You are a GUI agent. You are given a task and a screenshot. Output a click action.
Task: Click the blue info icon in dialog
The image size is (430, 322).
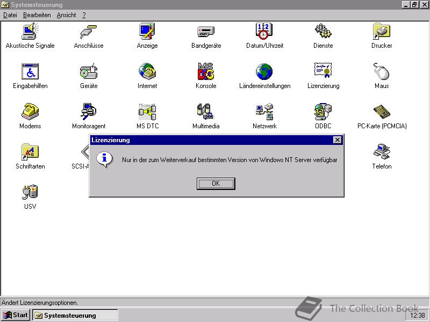104,159
